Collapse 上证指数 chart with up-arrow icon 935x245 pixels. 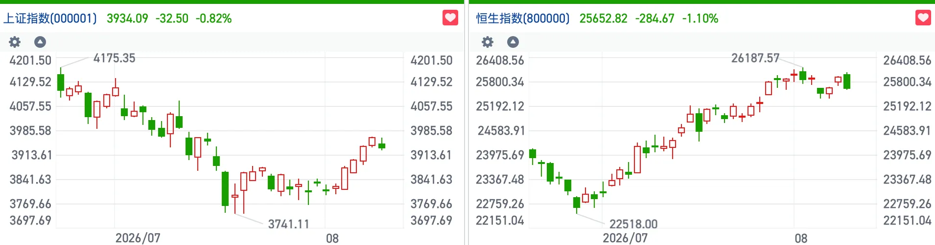(x=40, y=42)
